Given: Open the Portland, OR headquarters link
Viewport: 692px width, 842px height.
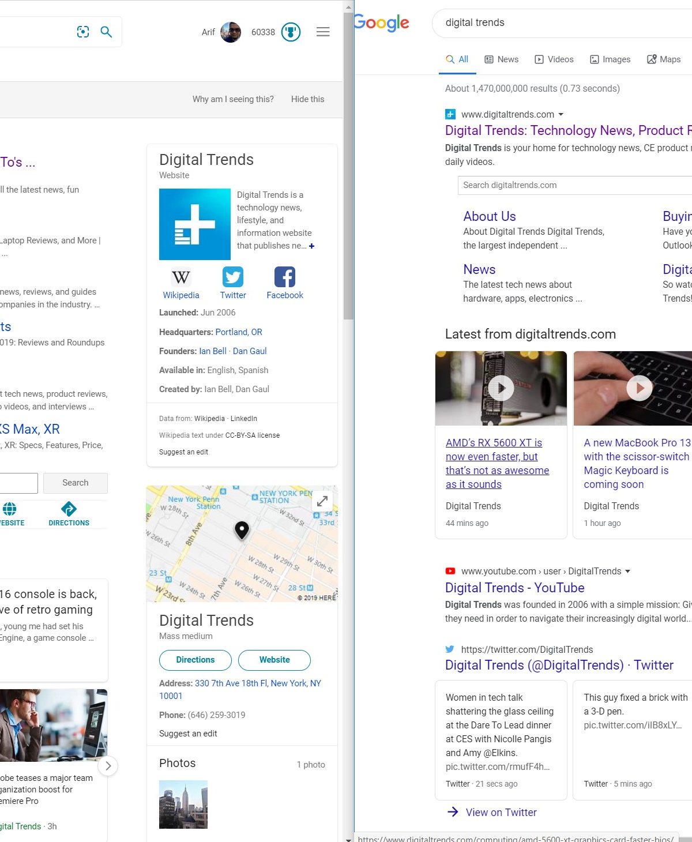Looking at the screenshot, I should click(x=239, y=332).
